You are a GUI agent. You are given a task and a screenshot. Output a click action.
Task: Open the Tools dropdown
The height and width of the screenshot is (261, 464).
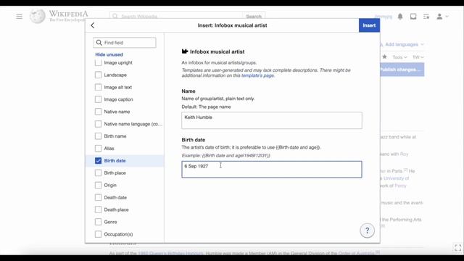399,57
